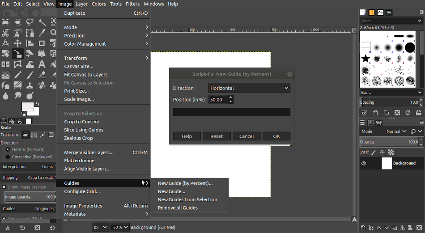Anchor the floating layer
This screenshot has width=425, height=233.
click(403, 228)
